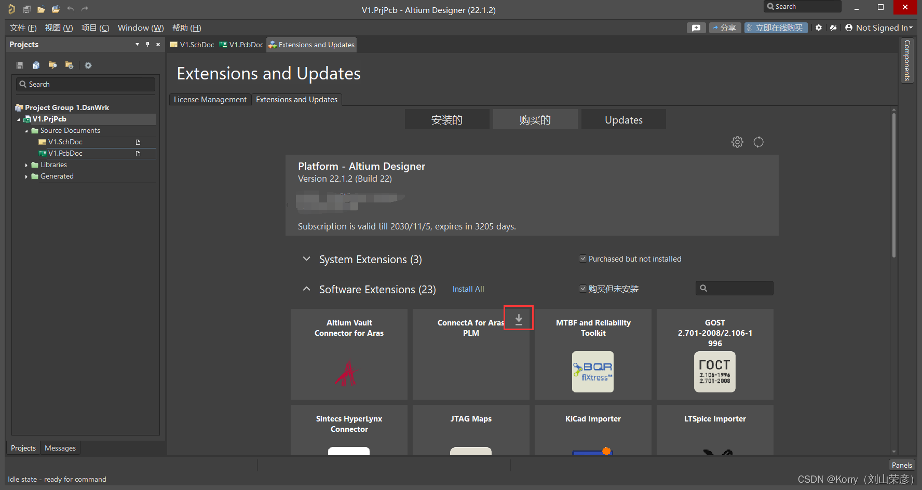Click the Save All icon in title bar
This screenshot has width=922, height=490.
pos(27,9)
